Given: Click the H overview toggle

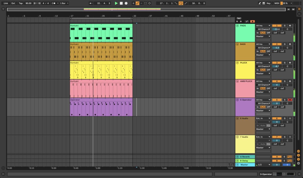Looking at the screenshot, I should tap(289, 9).
